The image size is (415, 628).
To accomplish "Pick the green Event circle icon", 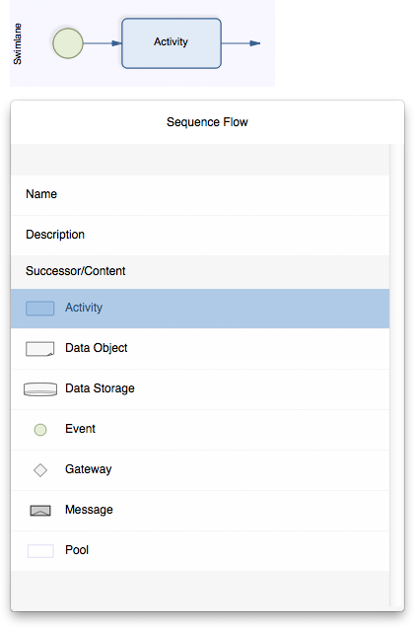I will tap(40, 430).
